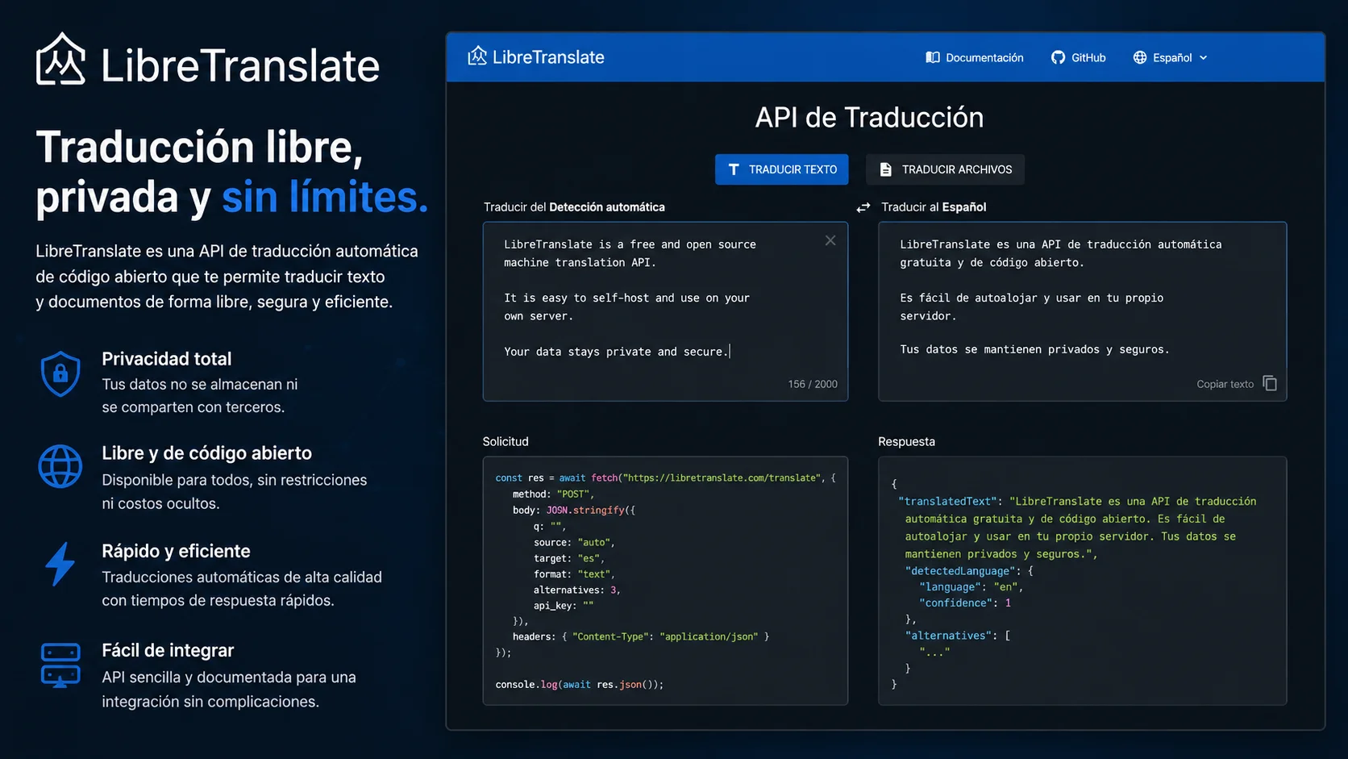This screenshot has height=759, width=1348.
Task: Click the '"language": "en"' response line
Action: [971, 587]
